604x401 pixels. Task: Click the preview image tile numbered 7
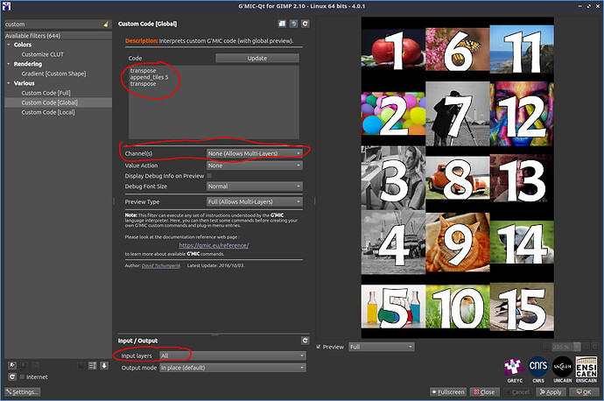coord(458,114)
